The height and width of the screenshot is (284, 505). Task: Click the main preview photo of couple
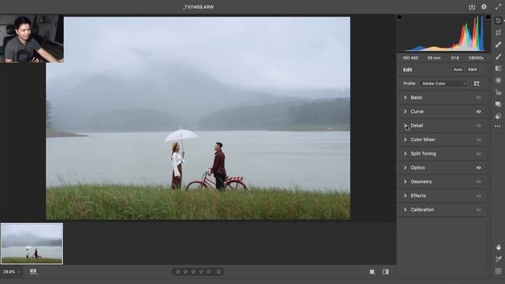(198, 118)
